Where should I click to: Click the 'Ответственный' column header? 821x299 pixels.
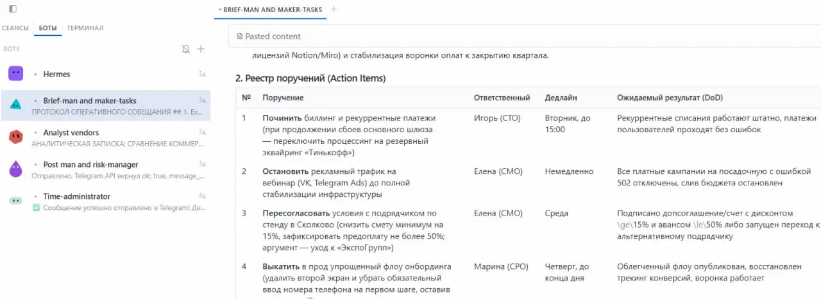502,98
